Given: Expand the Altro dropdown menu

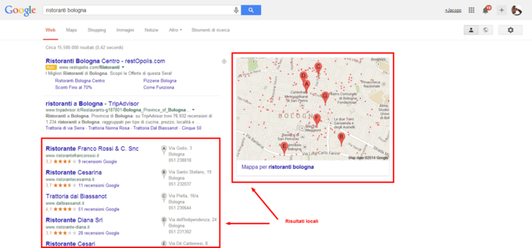Looking at the screenshot, I should tap(175, 30).
